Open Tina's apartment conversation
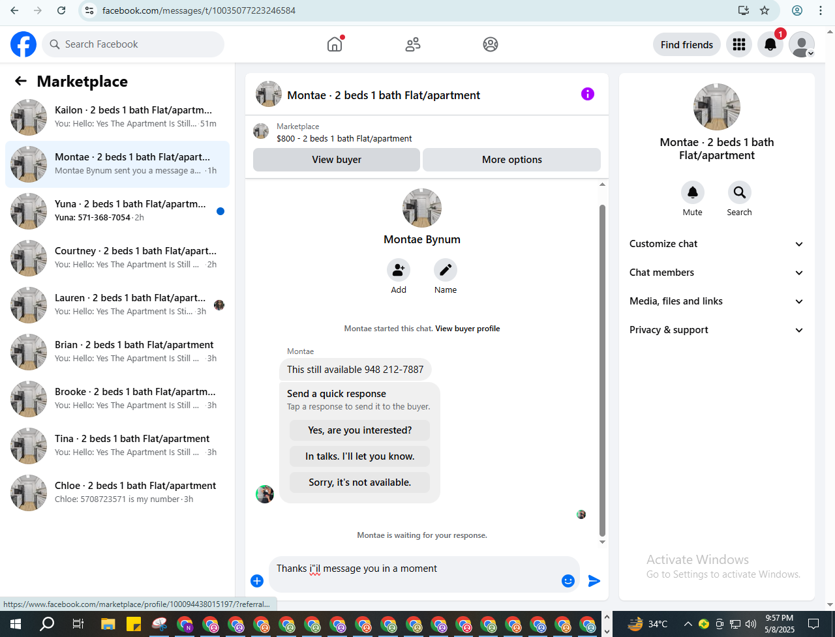835x637 pixels. pyautogui.click(x=117, y=446)
